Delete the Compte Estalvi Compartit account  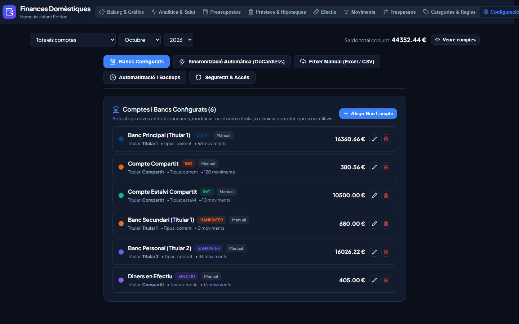pyautogui.click(x=386, y=195)
